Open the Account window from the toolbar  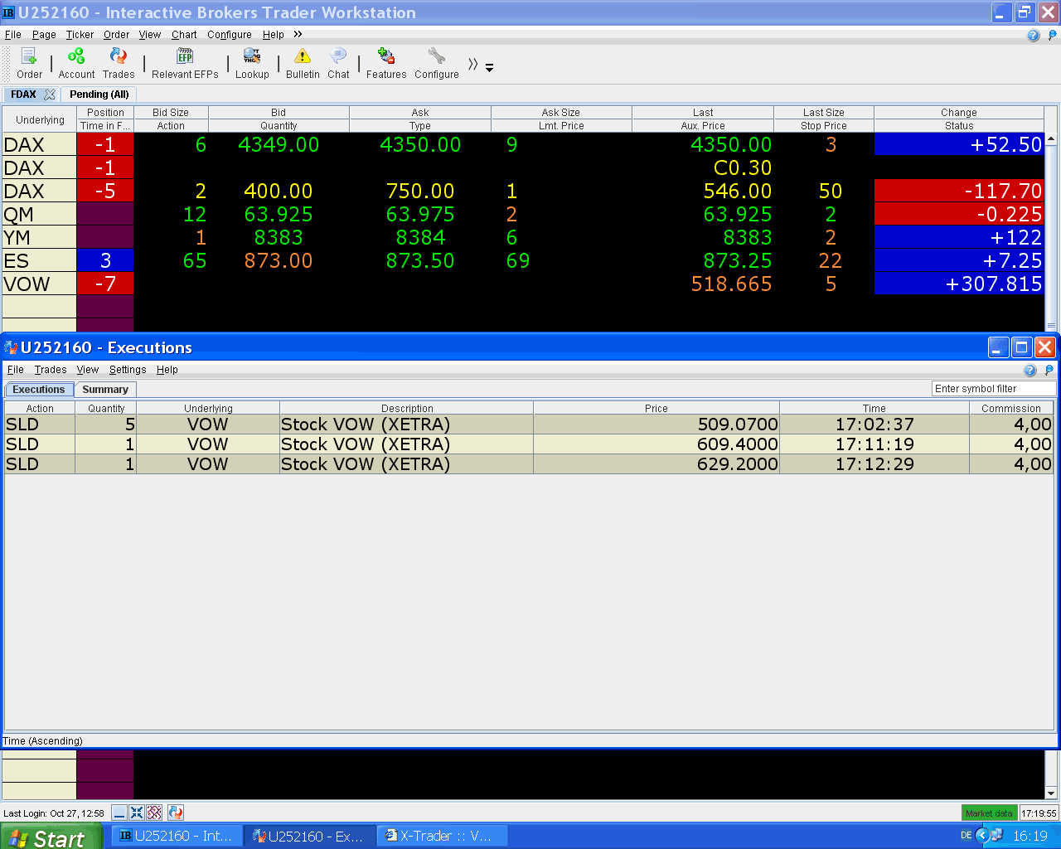click(x=76, y=63)
